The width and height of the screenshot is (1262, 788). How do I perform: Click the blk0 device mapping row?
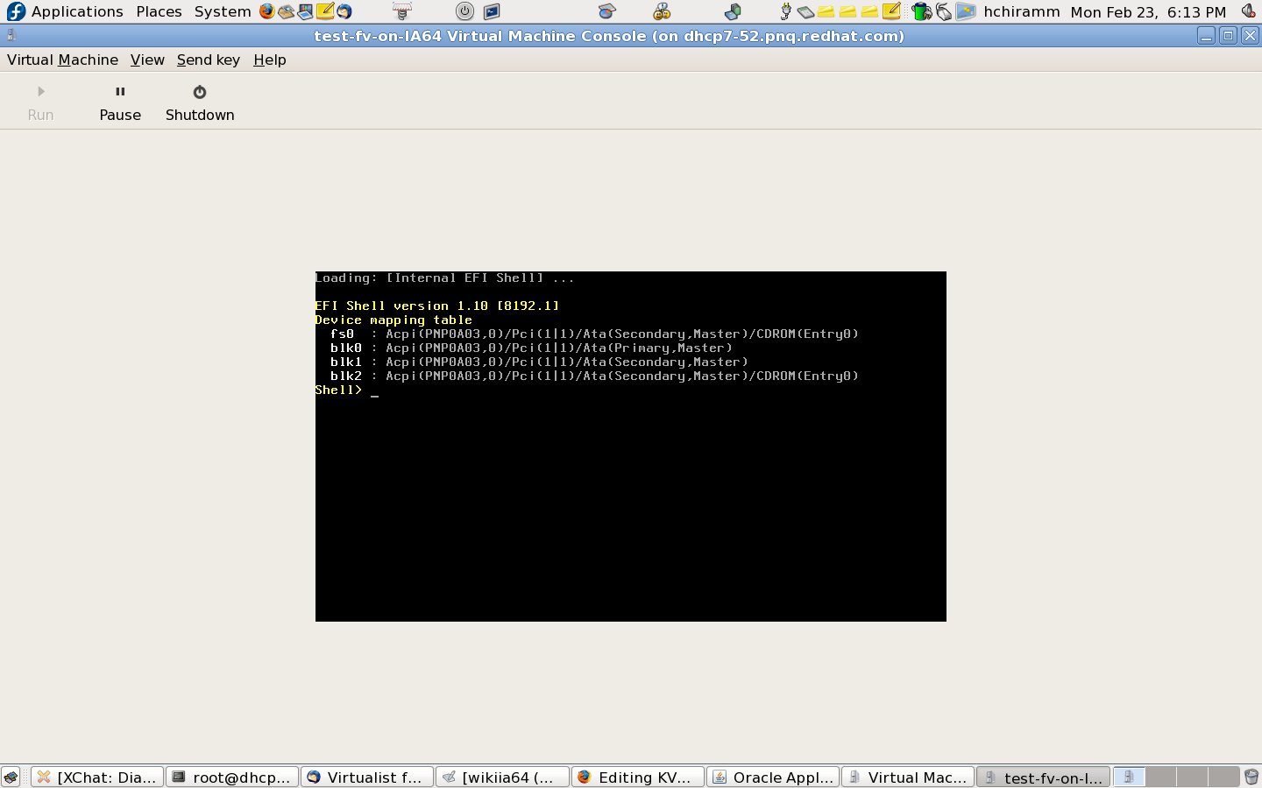(531, 348)
